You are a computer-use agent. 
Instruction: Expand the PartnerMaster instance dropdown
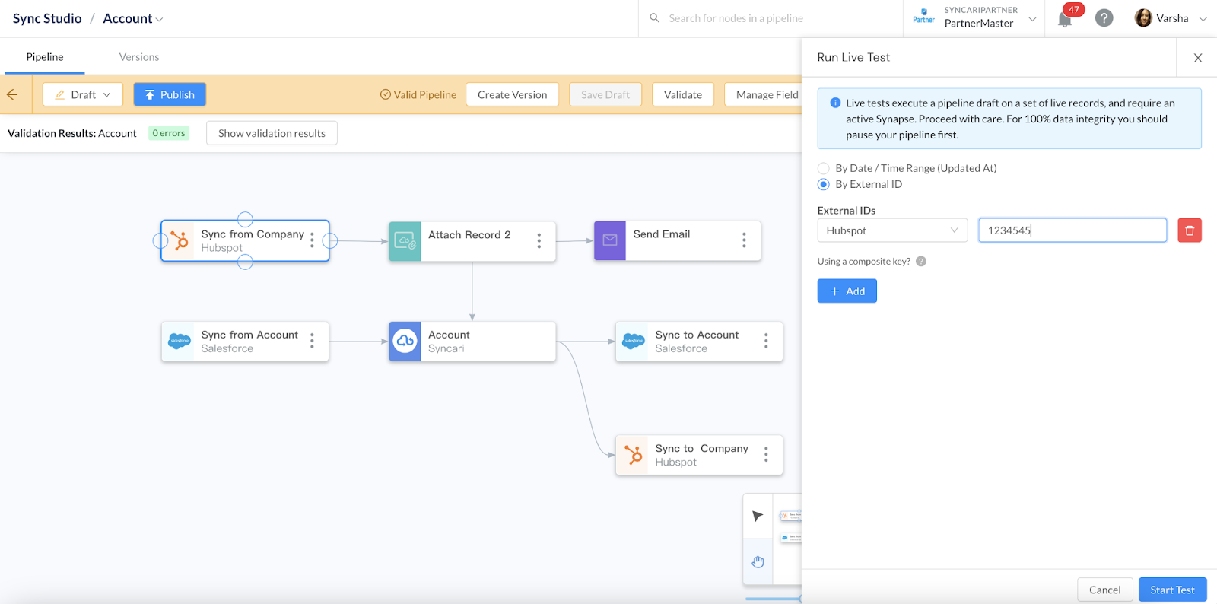click(x=1032, y=19)
